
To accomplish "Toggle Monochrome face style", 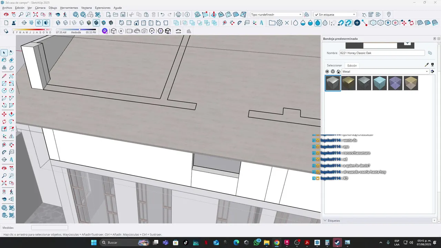I will pos(103,23).
